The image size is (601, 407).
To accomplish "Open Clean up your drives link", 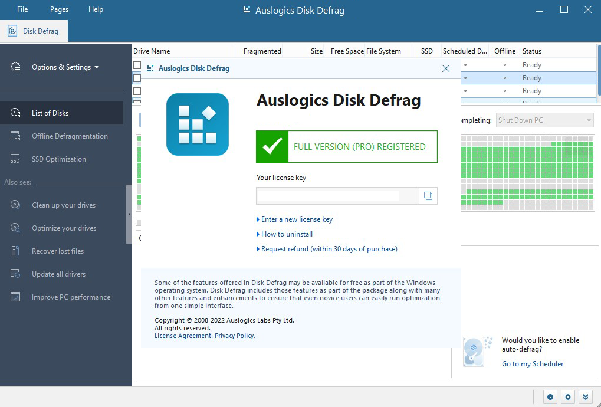I will [x=64, y=205].
